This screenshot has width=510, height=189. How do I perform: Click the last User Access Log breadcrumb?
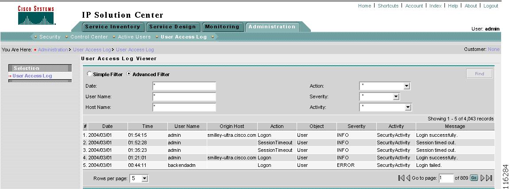tap(135, 50)
